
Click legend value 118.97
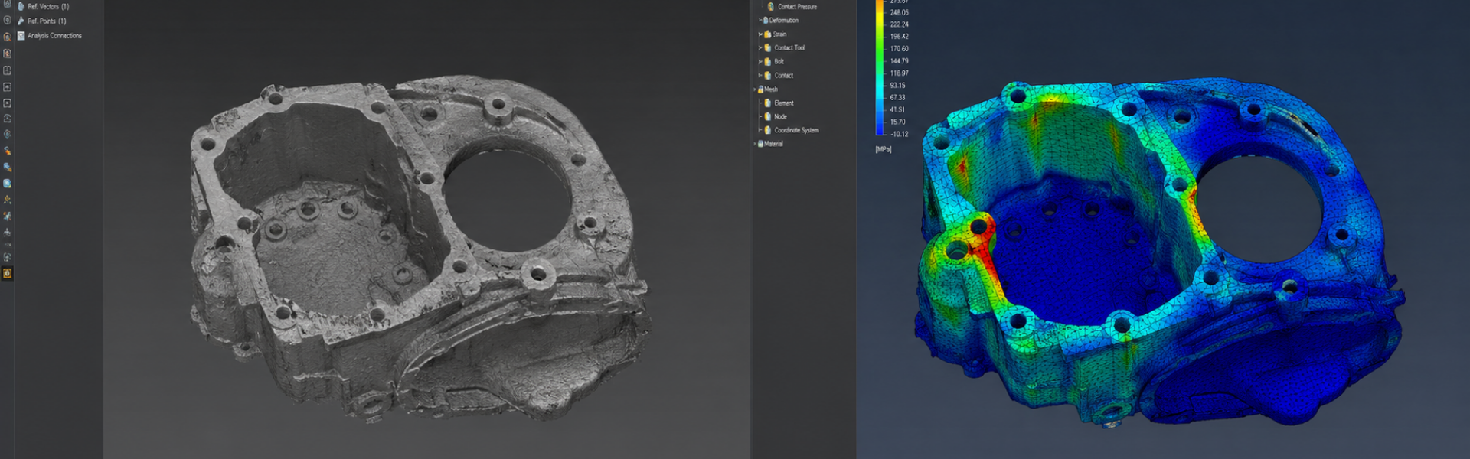(900, 73)
